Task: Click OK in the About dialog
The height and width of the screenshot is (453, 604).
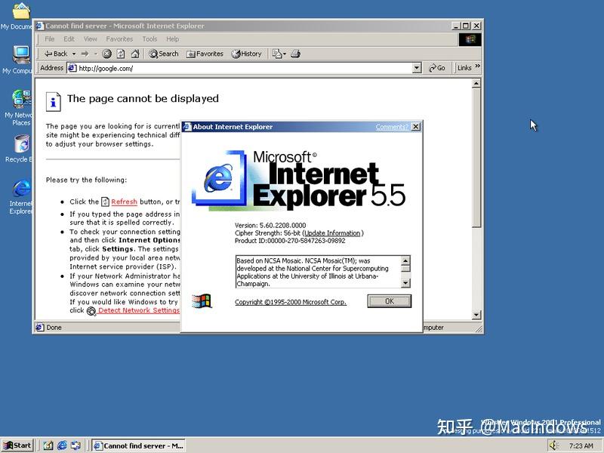Action: coord(390,301)
